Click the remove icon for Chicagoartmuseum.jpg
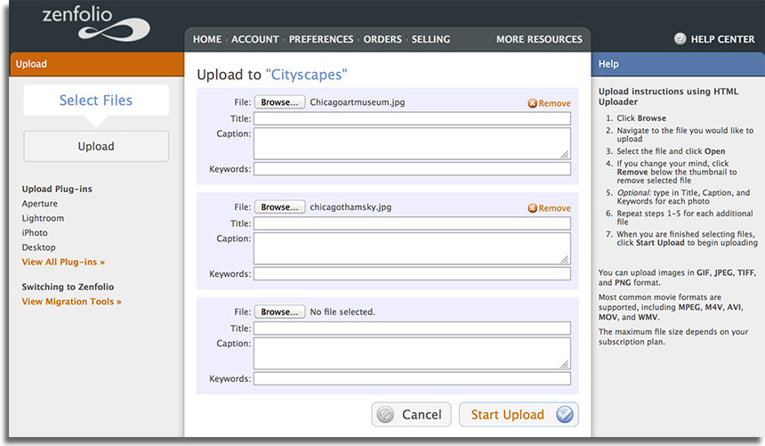The image size is (765, 446). (x=532, y=103)
